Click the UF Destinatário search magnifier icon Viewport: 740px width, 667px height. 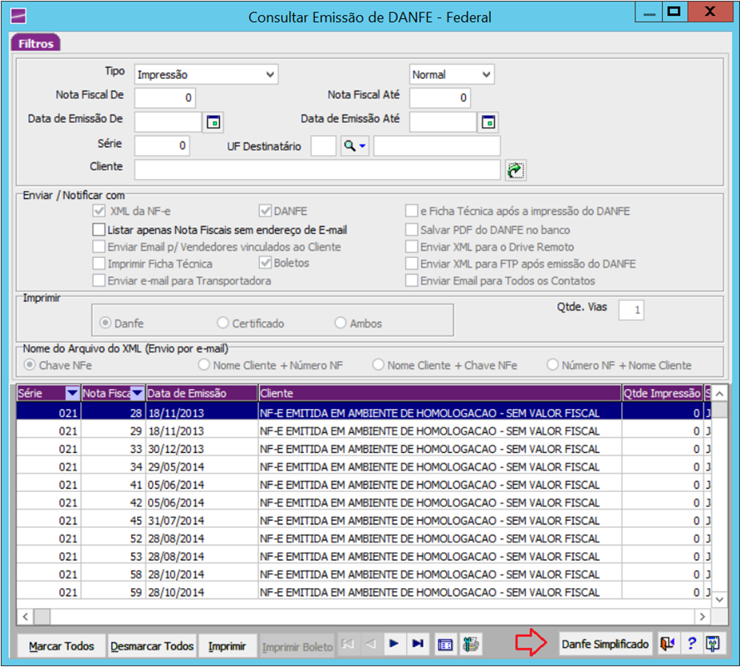tap(350, 146)
